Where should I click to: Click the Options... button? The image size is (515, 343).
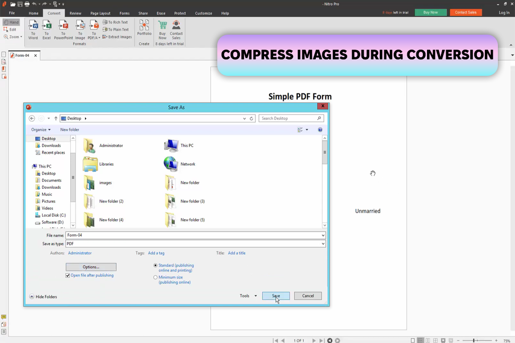[91, 267]
